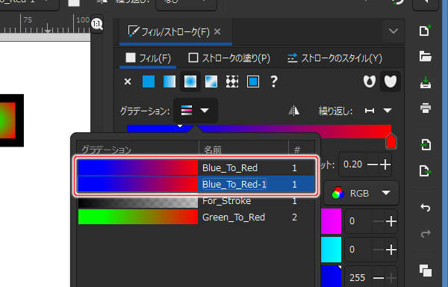The width and height of the screenshot is (448, 287).
Task: Switch to the Stroke paint (ストロークの塗り) tab
Action: click(229, 58)
